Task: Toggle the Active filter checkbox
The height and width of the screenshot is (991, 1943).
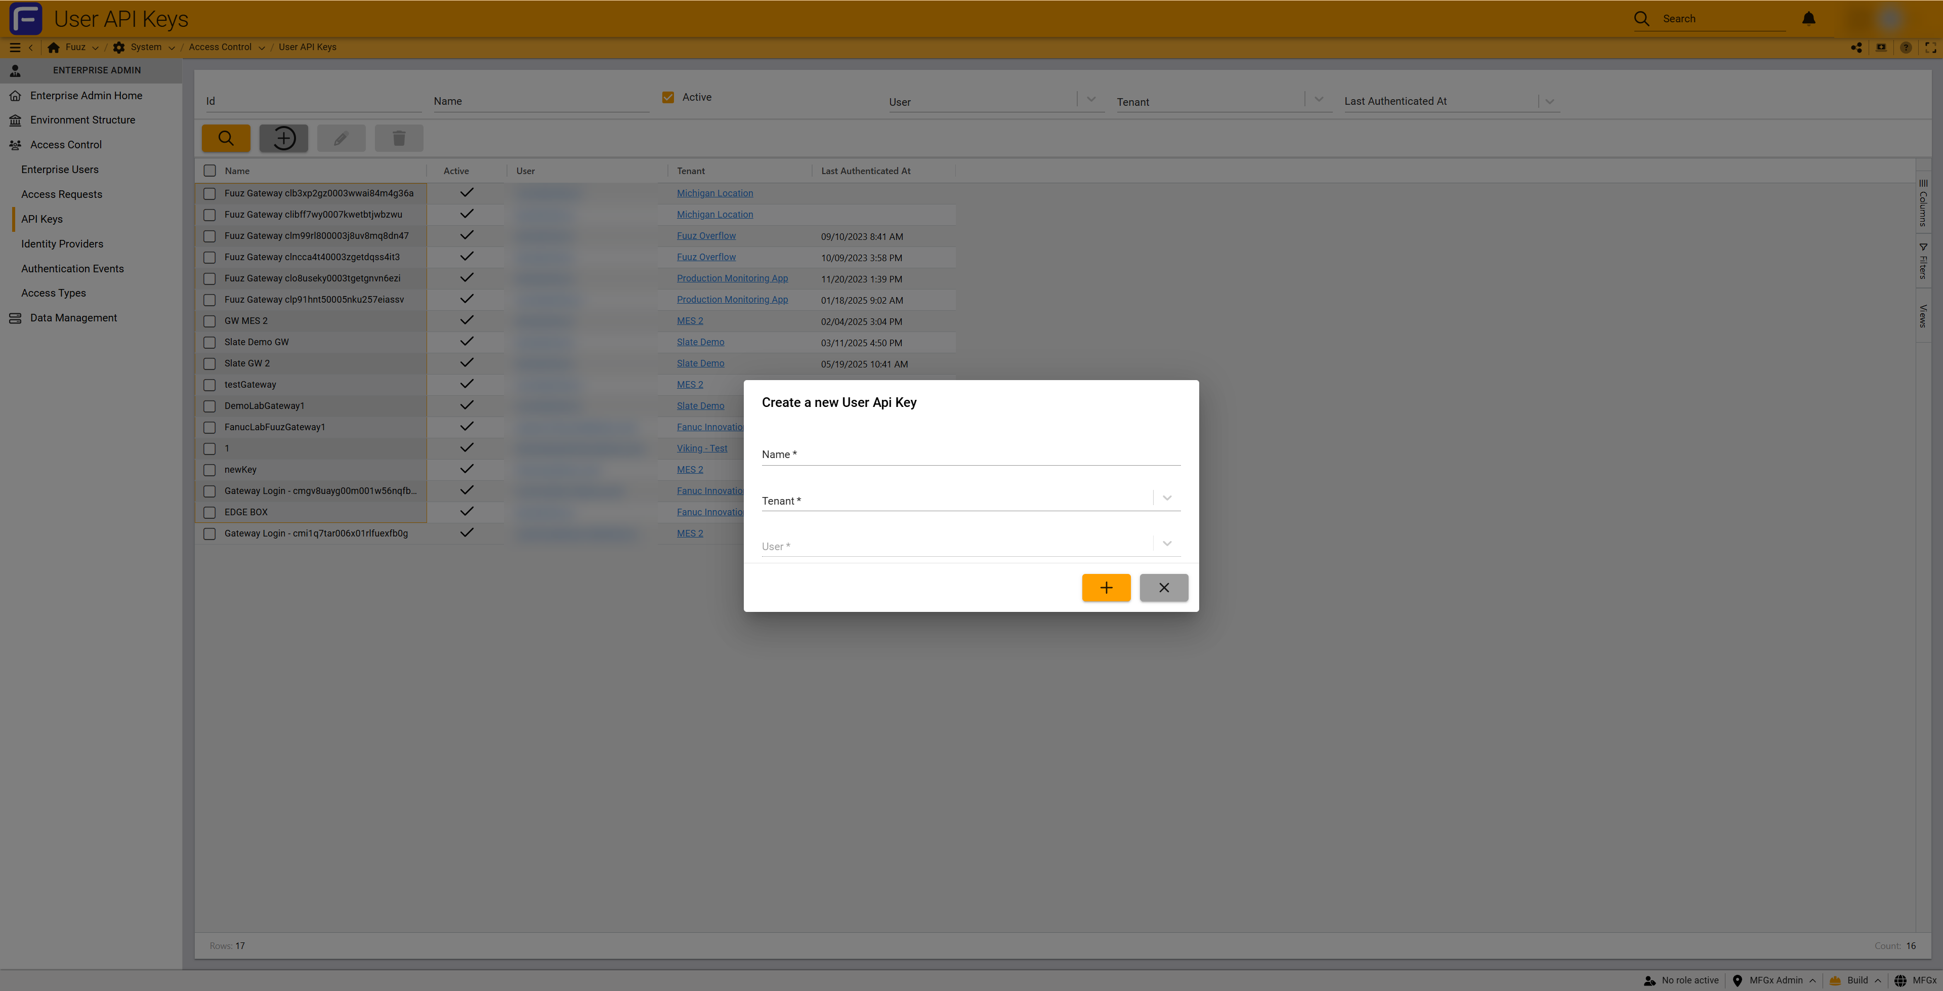Action: coord(667,97)
